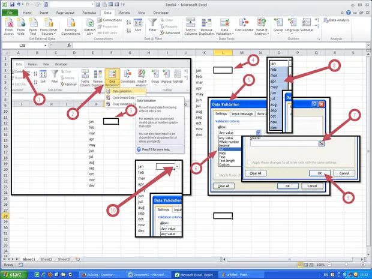This screenshot has height=279, width=372.
Task: Click the zoom in plus button
Action: pyautogui.click(x=363, y=265)
